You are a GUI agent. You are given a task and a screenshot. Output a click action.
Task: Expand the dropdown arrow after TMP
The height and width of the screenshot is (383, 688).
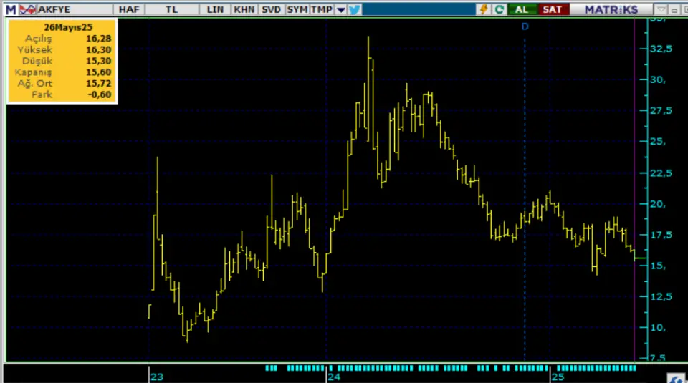click(x=340, y=9)
